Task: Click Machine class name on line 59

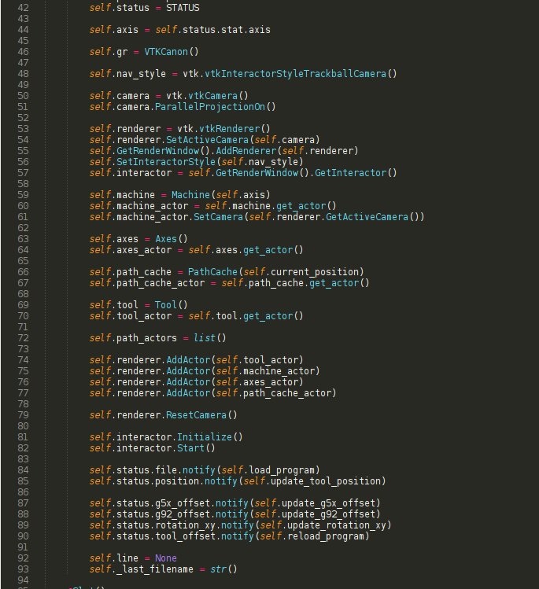Action: (191, 195)
